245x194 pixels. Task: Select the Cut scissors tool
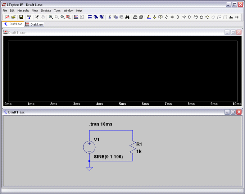coord(110,17)
